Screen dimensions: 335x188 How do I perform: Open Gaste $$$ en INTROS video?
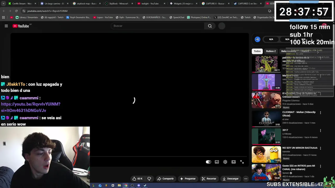[x=299, y=167]
